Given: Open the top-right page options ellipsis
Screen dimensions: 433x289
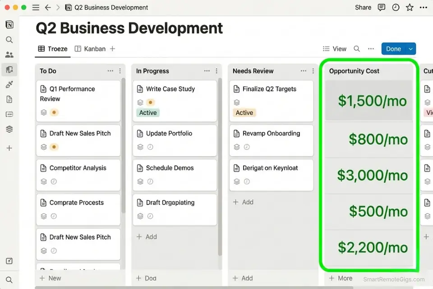Looking at the screenshot, I should click(424, 8).
